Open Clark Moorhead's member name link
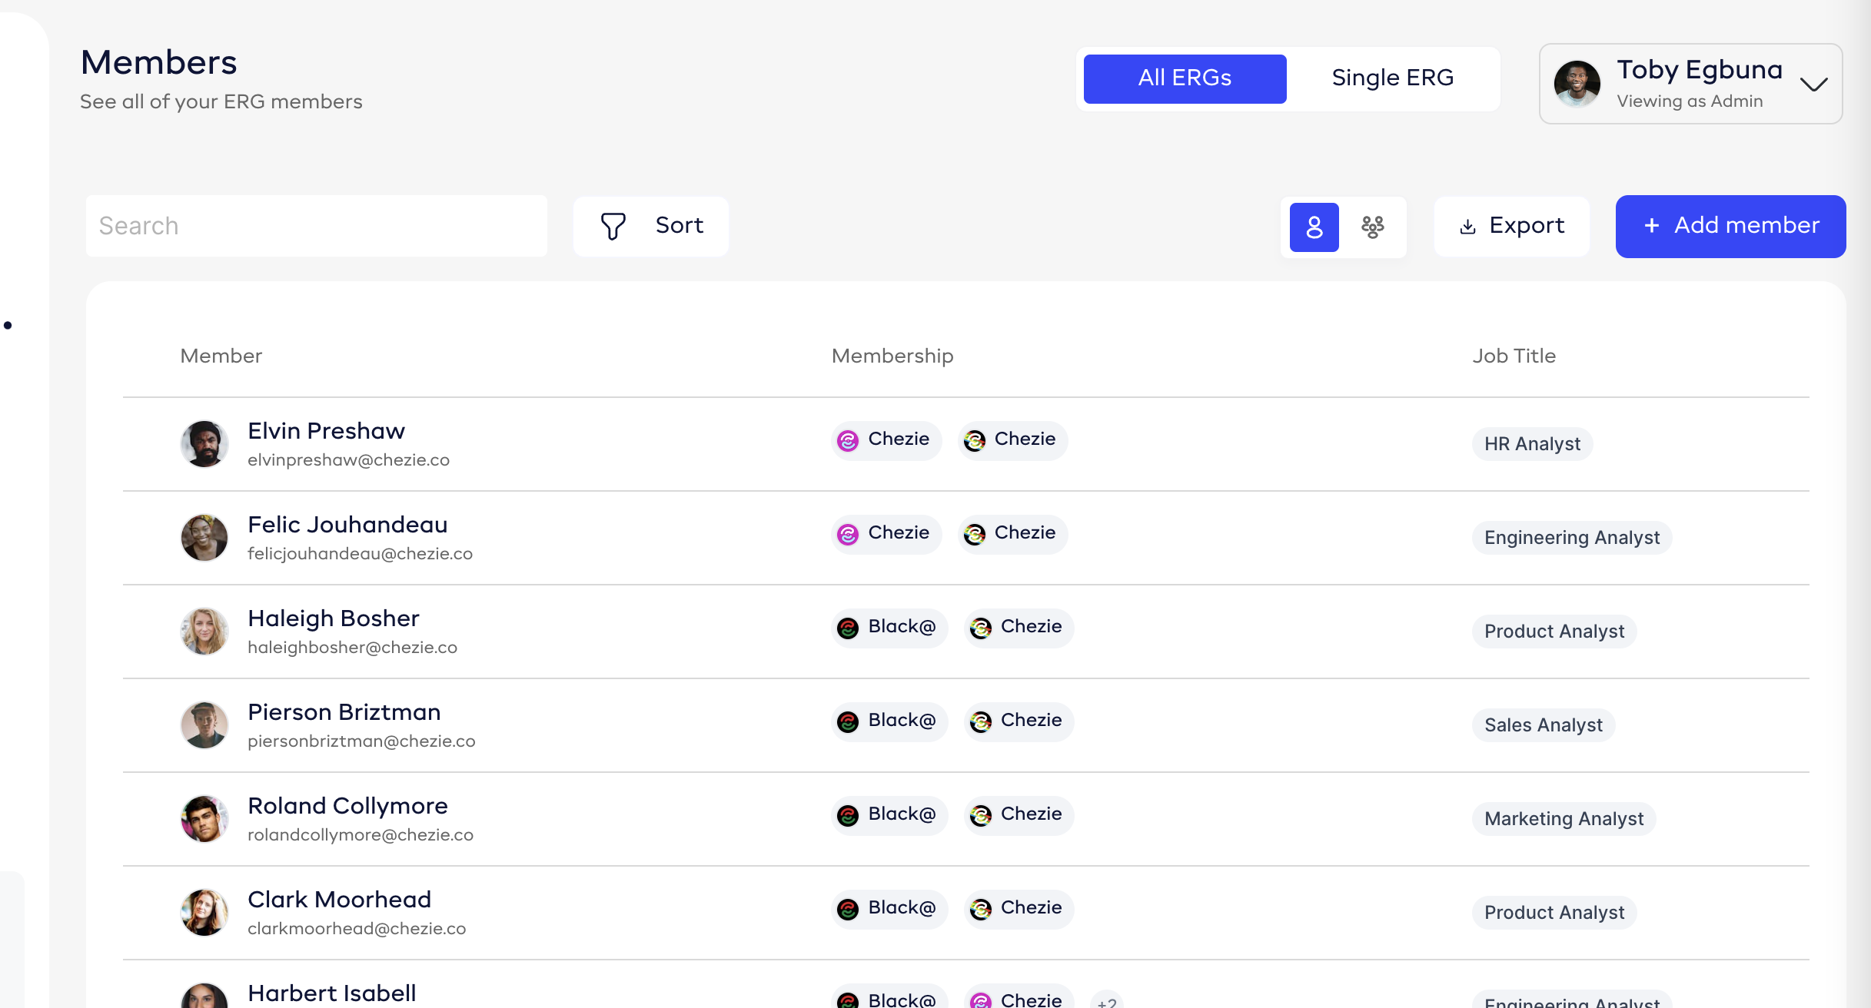1871x1008 pixels. pos(339,900)
